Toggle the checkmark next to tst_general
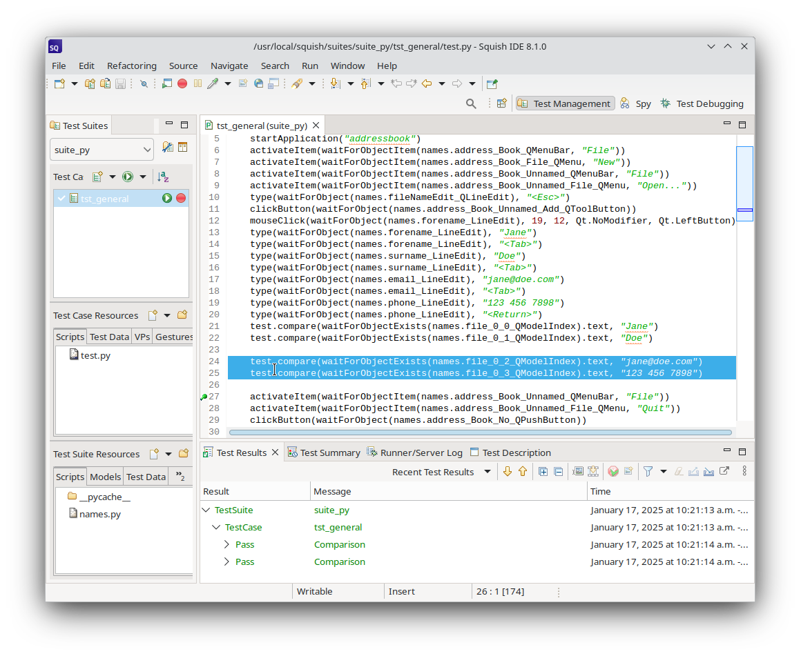The width and height of the screenshot is (801, 656). [61, 199]
